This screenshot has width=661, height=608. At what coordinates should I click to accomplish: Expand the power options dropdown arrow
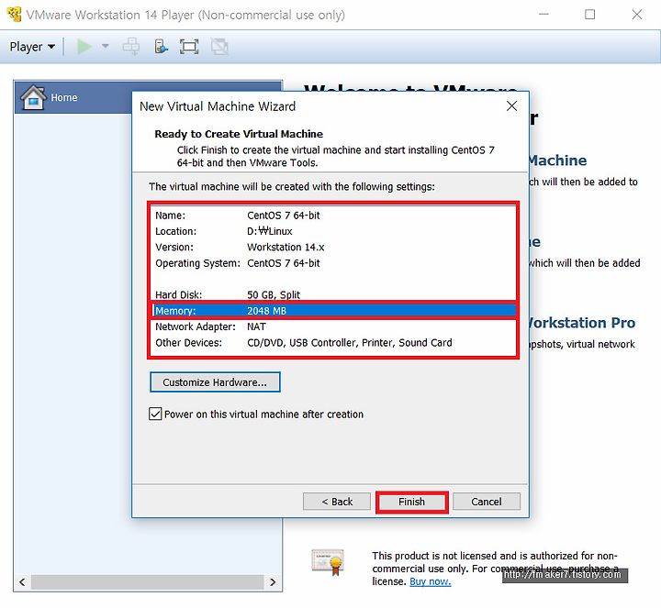tap(106, 47)
